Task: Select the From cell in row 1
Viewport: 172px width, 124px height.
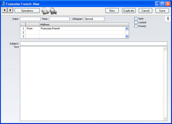Action: (x=33, y=28)
